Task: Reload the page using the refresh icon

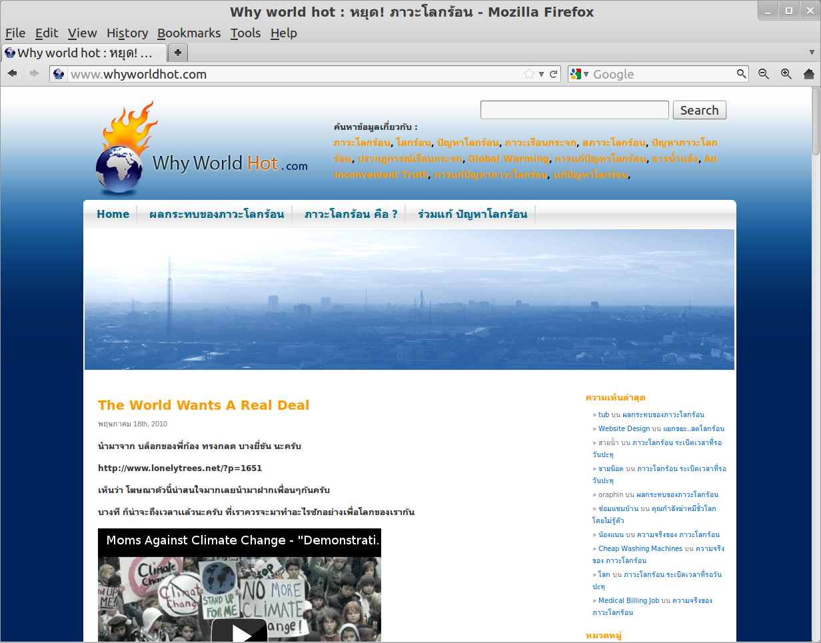Action: (x=553, y=74)
